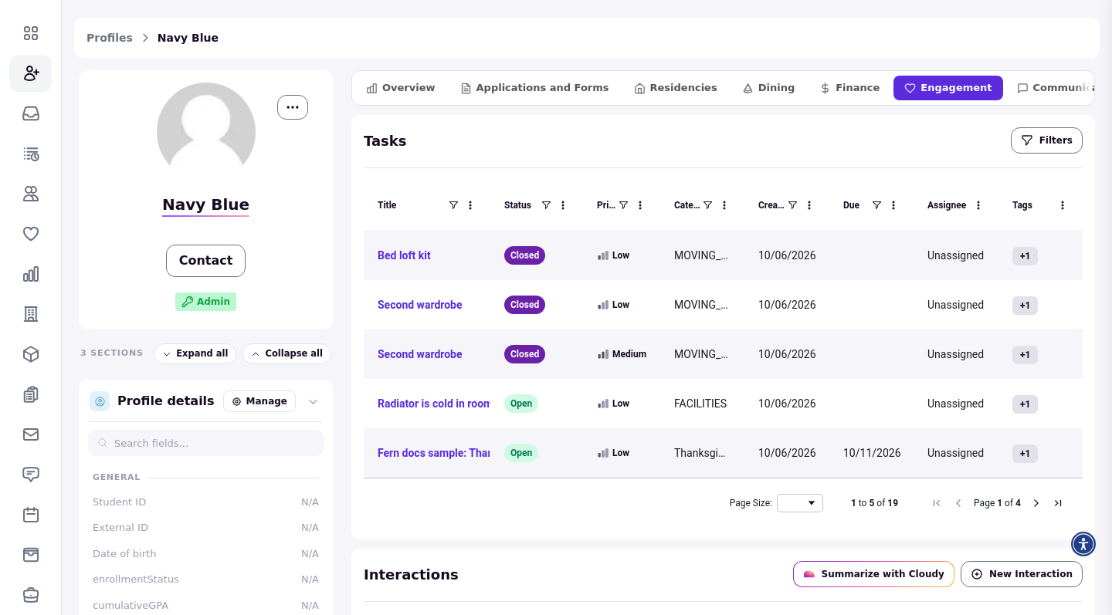Switch to Applications and Forms tab
This screenshot has height=615, width=1112.
[x=534, y=88]
